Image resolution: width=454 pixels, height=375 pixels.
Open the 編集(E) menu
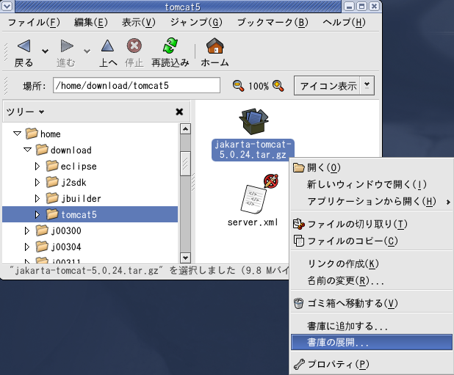[x=90, y=23]
